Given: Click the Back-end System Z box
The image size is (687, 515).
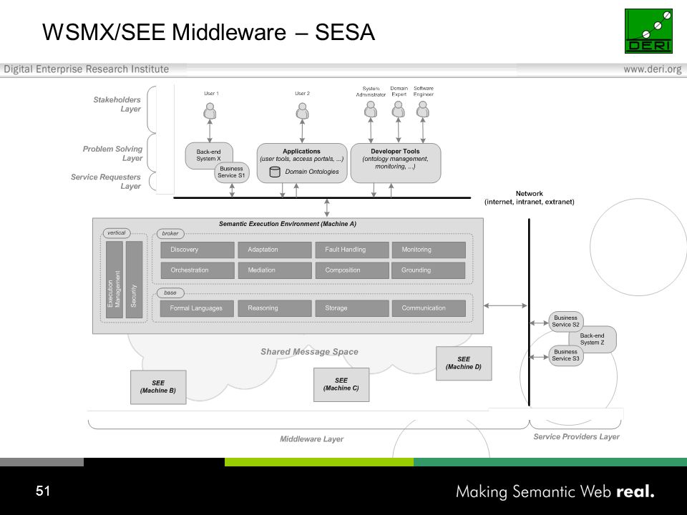Looking at the screenshot, I should coord(594,339).
